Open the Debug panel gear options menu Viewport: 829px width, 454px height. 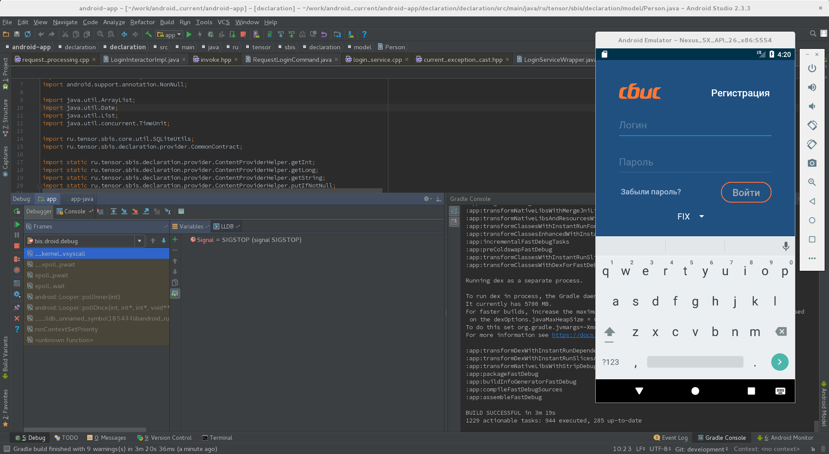coord(427,199)
